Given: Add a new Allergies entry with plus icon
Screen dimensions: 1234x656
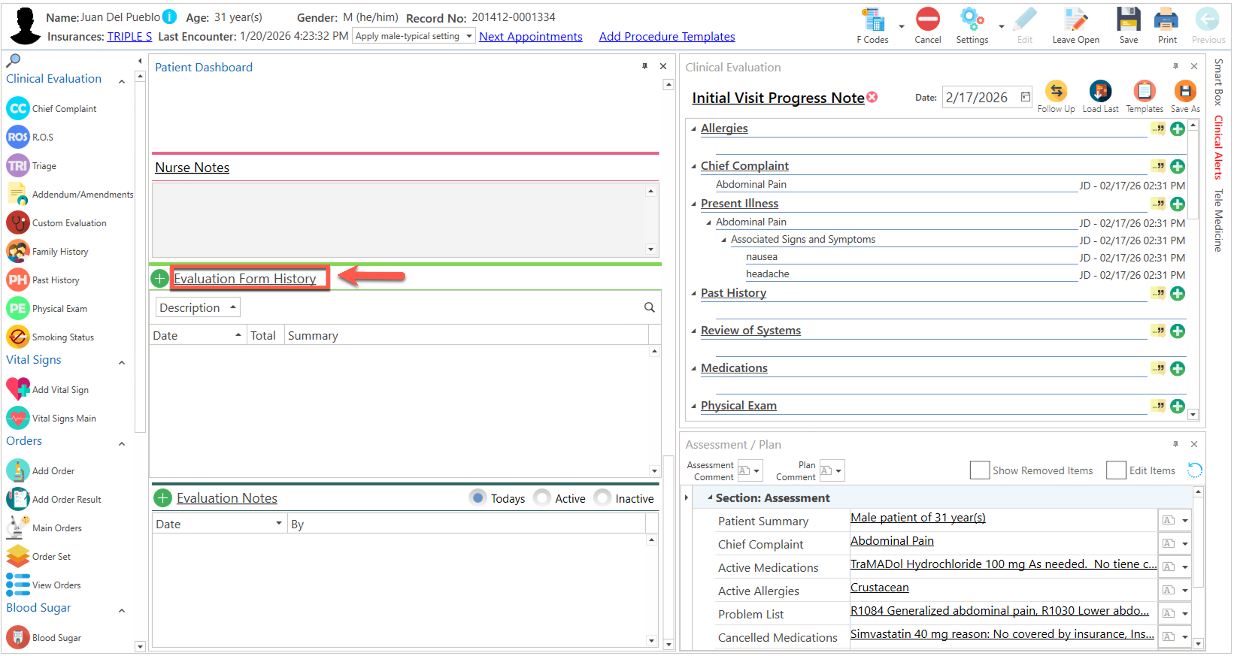Looking at the screenshot, I should tap(1177, 129).
